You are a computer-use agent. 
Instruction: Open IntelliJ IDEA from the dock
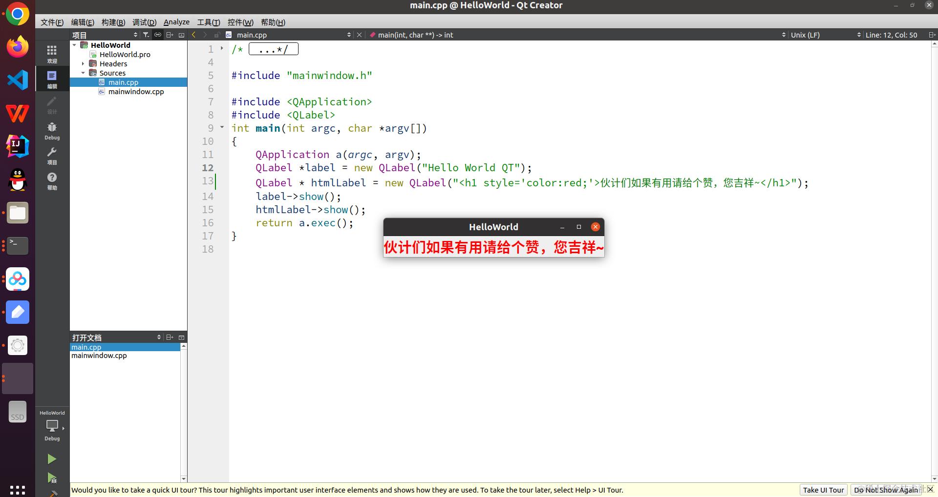click(x=18, y=146)
